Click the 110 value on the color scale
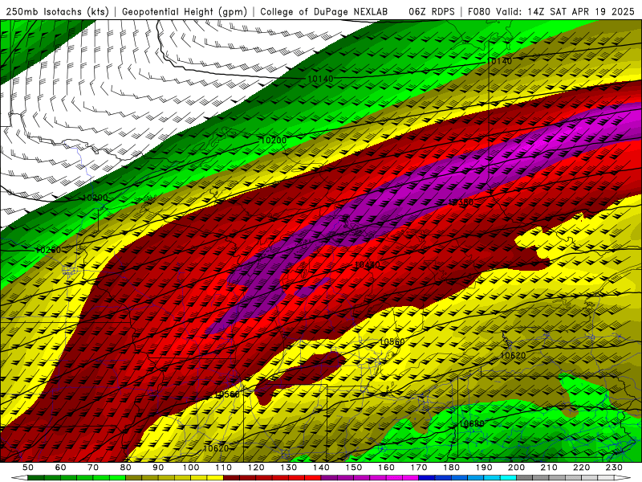Image resolution: width=642 pixels, height=482 pixels. click(223, 468)
